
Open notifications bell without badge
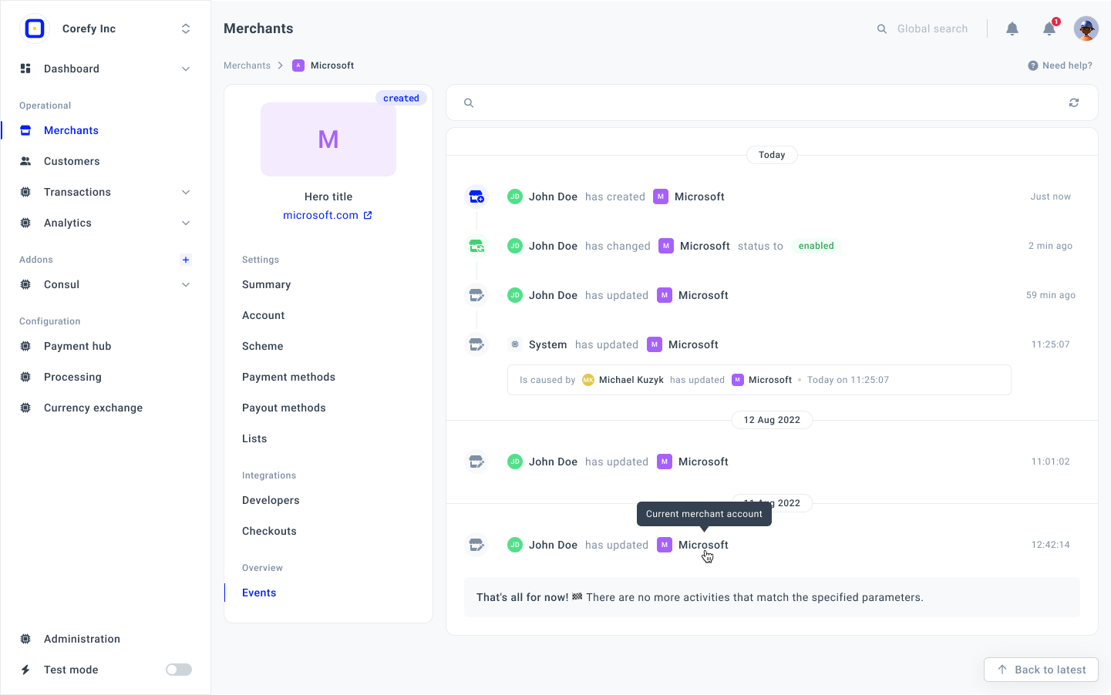click(1012, 29)
